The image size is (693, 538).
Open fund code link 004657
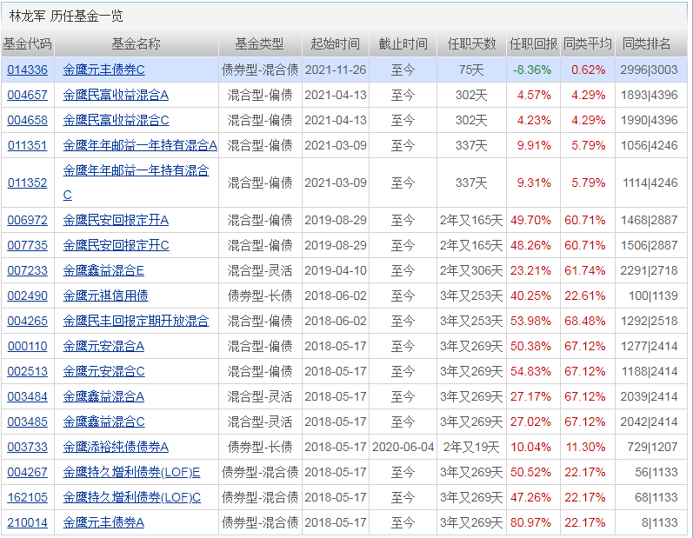click(27, 95)
